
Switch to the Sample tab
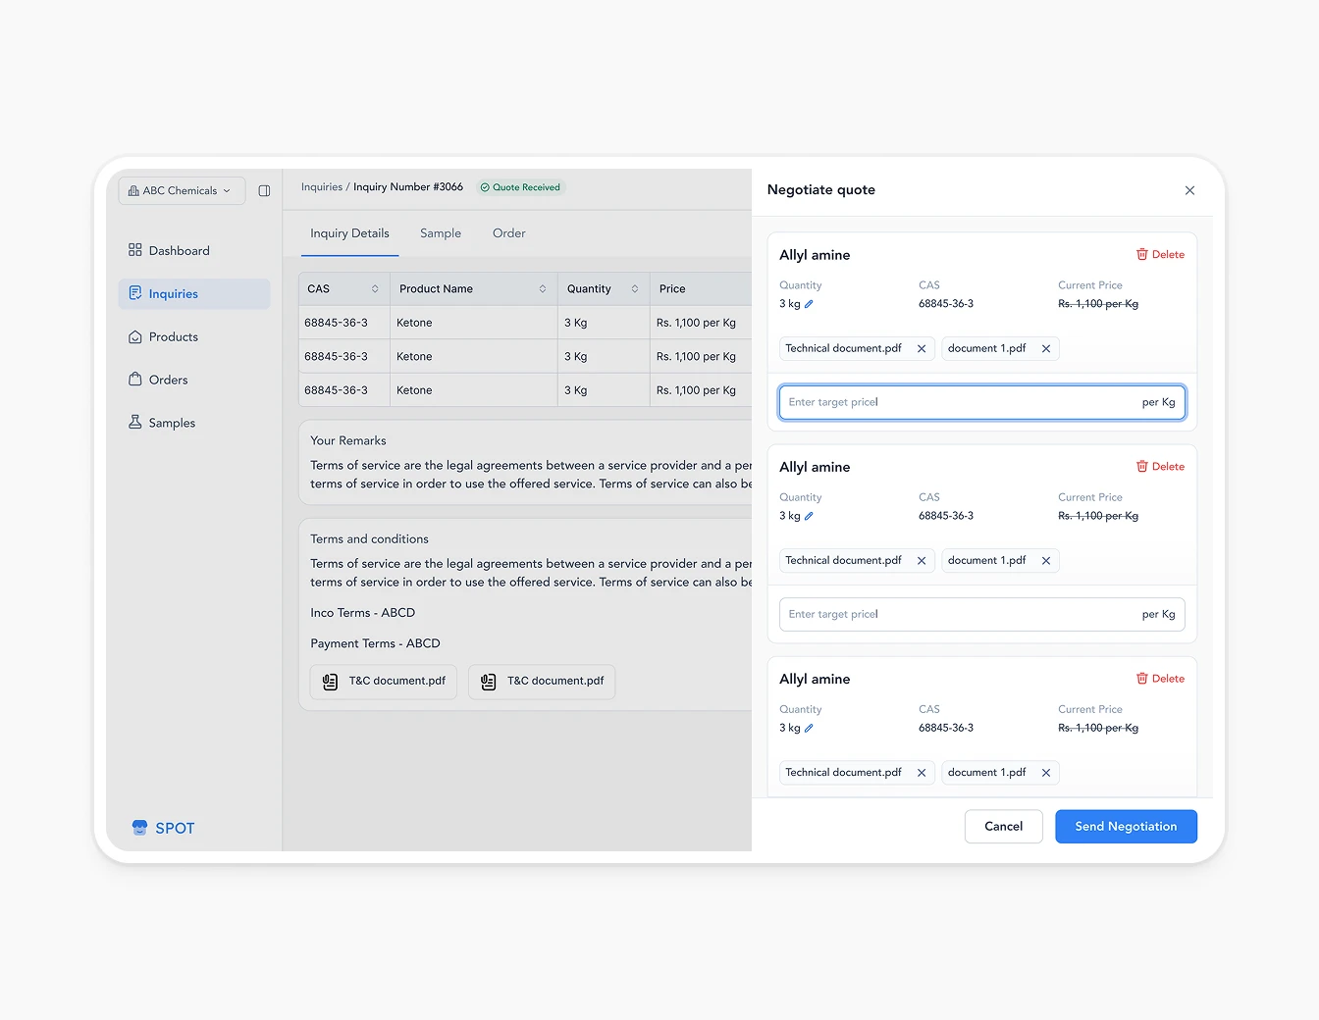click(440, 233)
